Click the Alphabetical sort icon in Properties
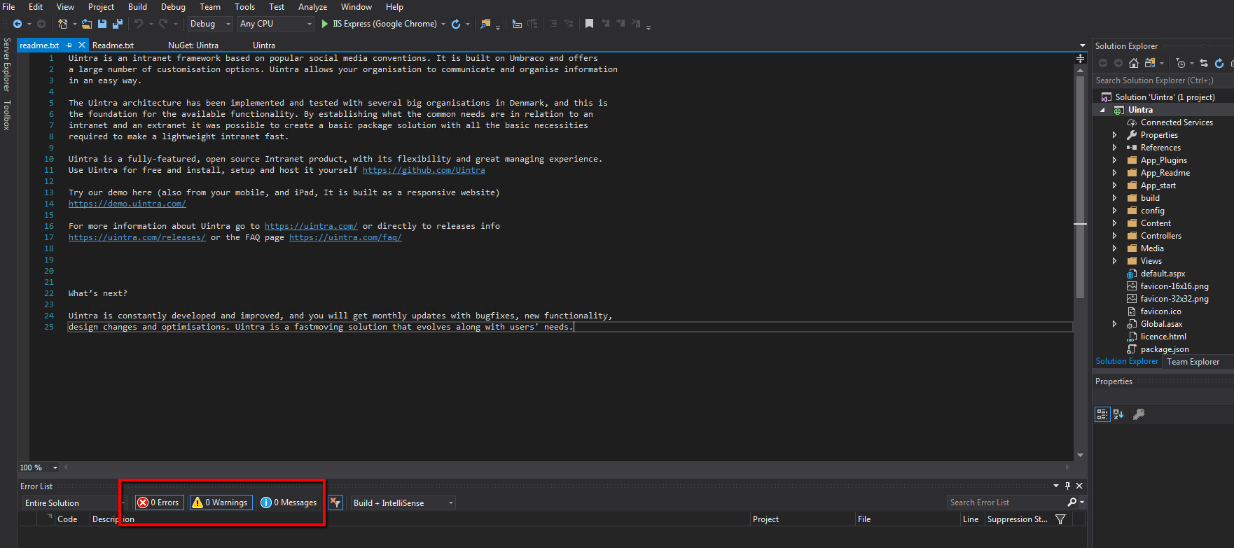Screen dimensions: 1234x548 1118,414
